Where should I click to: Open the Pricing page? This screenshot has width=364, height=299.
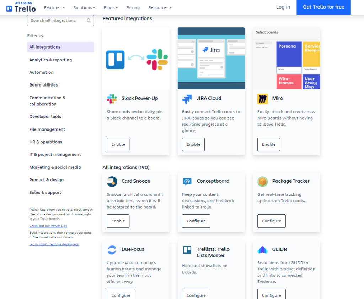click(x=133, y=8)
